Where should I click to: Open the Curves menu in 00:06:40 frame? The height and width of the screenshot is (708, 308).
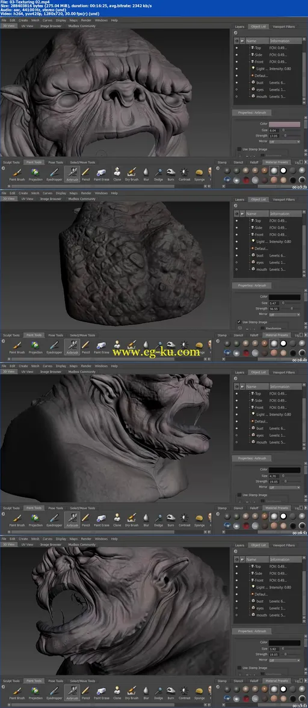tap(48, 194)
